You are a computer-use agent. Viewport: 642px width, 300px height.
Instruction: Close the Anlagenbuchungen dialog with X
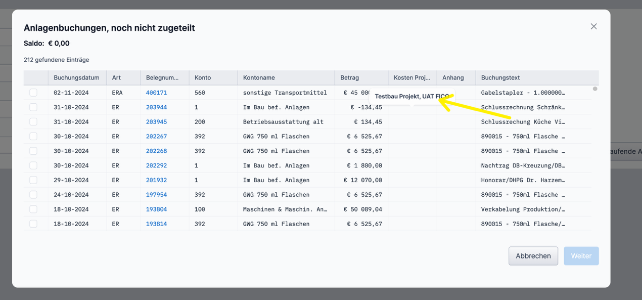click(x=593, y=26)
